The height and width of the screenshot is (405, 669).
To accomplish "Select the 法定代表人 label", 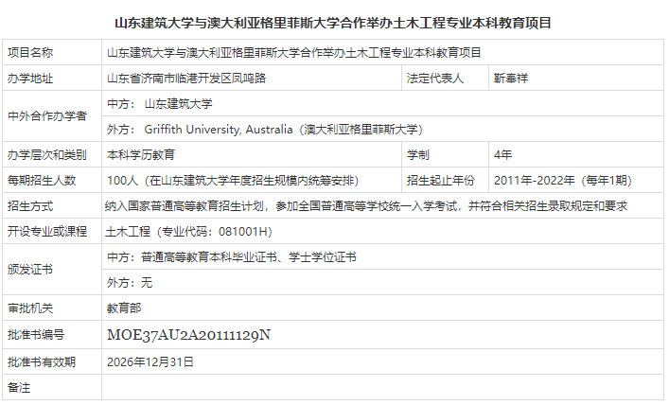I will pos(434,79).
